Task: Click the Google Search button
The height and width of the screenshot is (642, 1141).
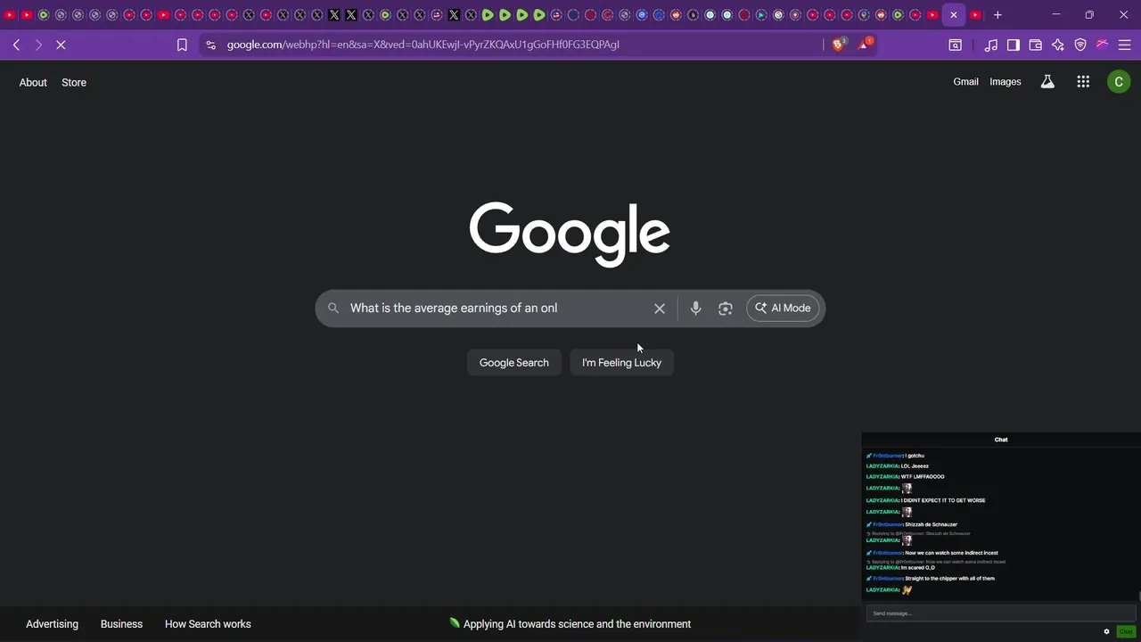Action: click(x=514, y=363)
